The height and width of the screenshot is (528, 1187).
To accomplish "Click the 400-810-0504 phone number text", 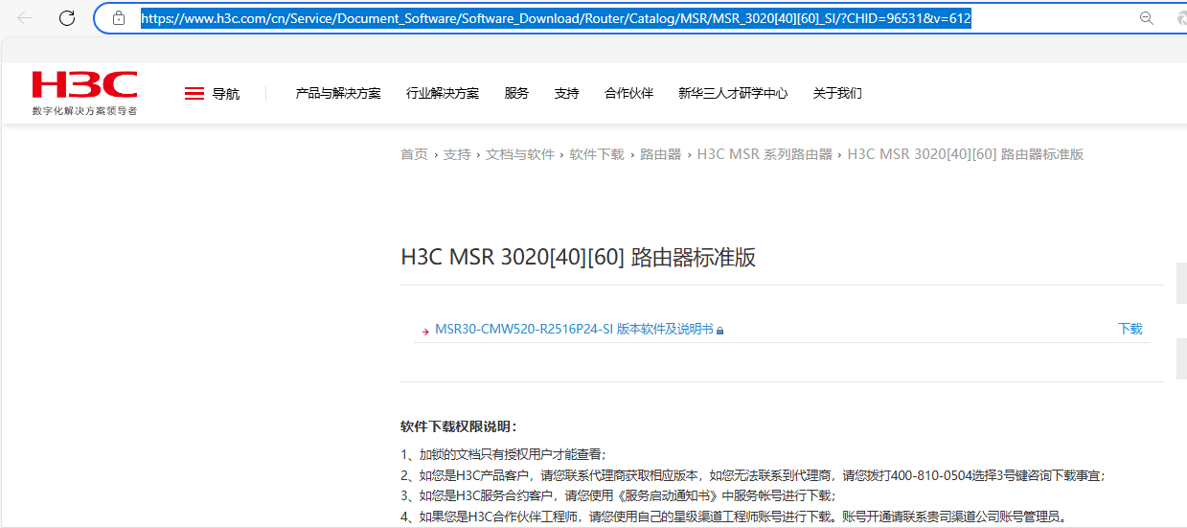I will coord(935,474).
